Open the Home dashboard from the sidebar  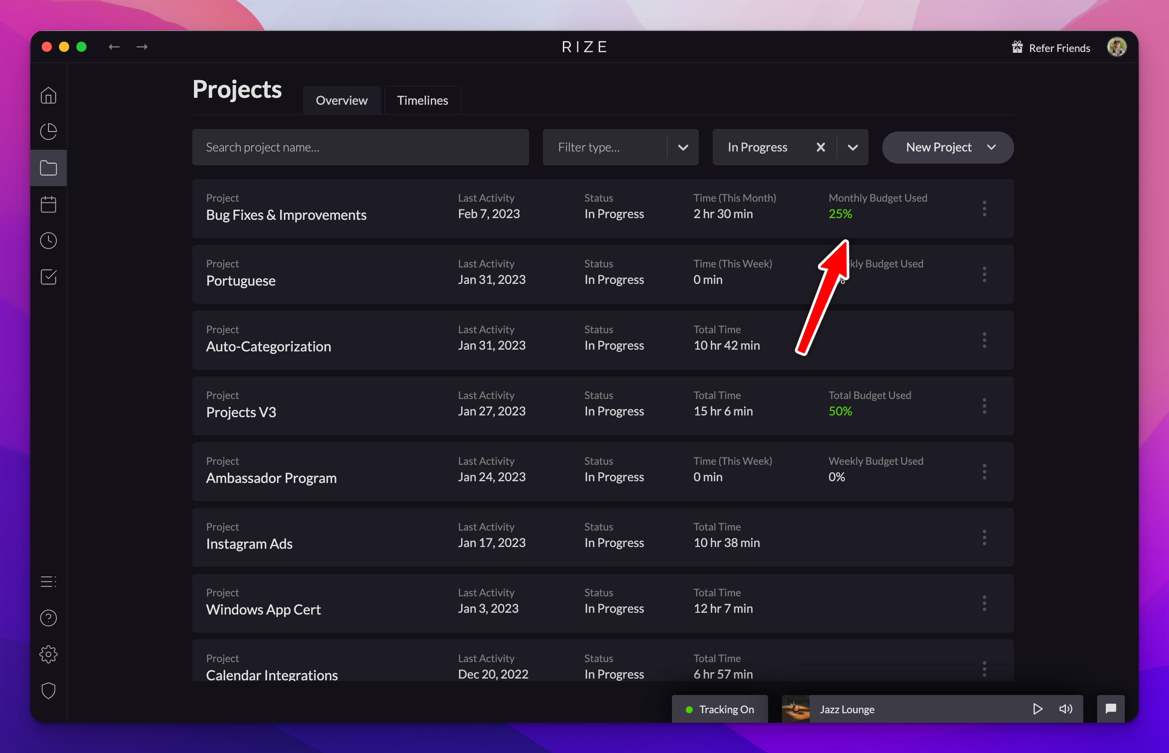click(48, 95)
